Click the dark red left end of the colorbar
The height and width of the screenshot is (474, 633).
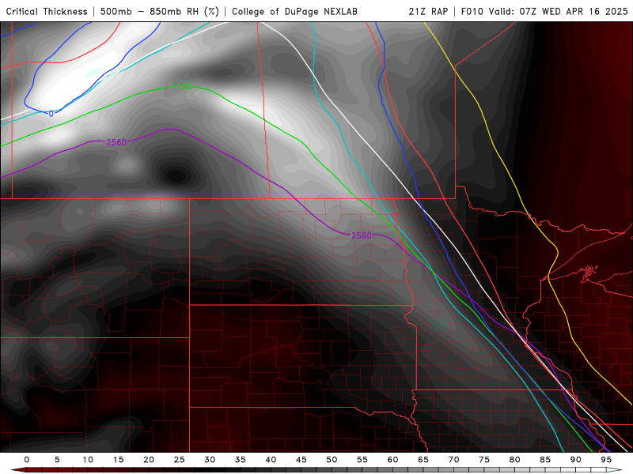click(18, 470)
